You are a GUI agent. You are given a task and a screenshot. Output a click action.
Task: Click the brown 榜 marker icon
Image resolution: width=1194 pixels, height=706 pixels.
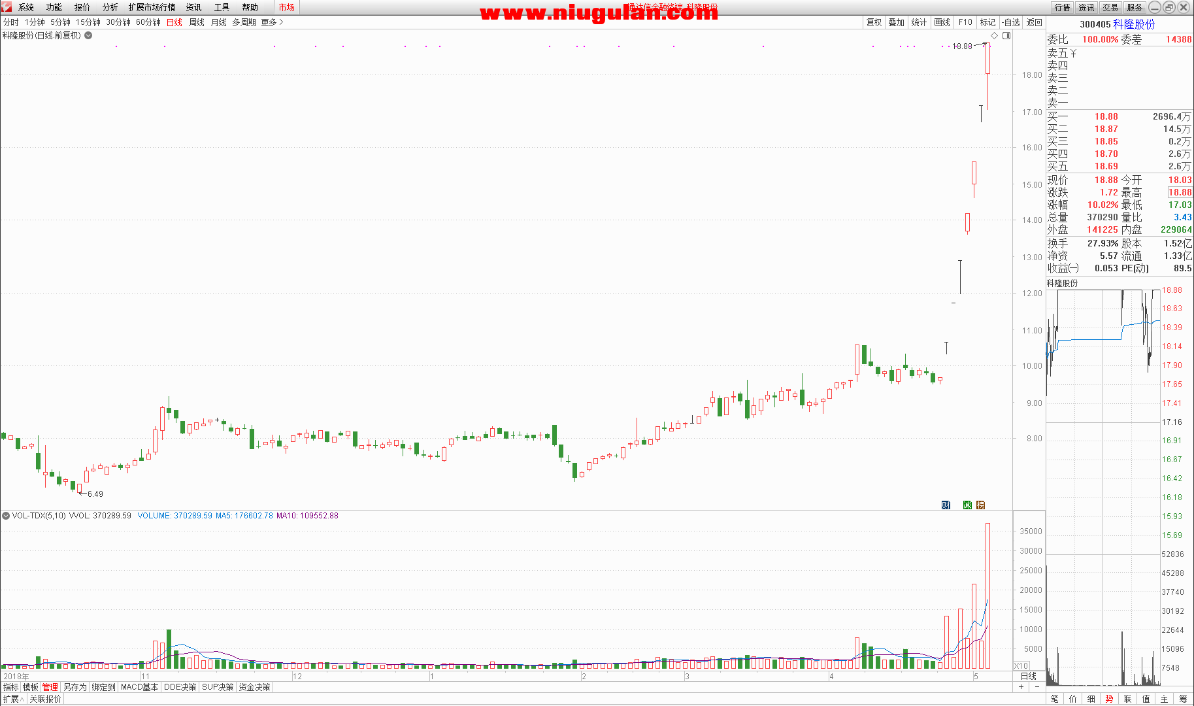pyautogui.click(x=980, y=505)
